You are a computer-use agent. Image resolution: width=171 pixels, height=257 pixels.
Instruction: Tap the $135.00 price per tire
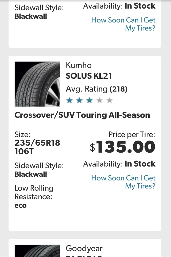point(123,147)
